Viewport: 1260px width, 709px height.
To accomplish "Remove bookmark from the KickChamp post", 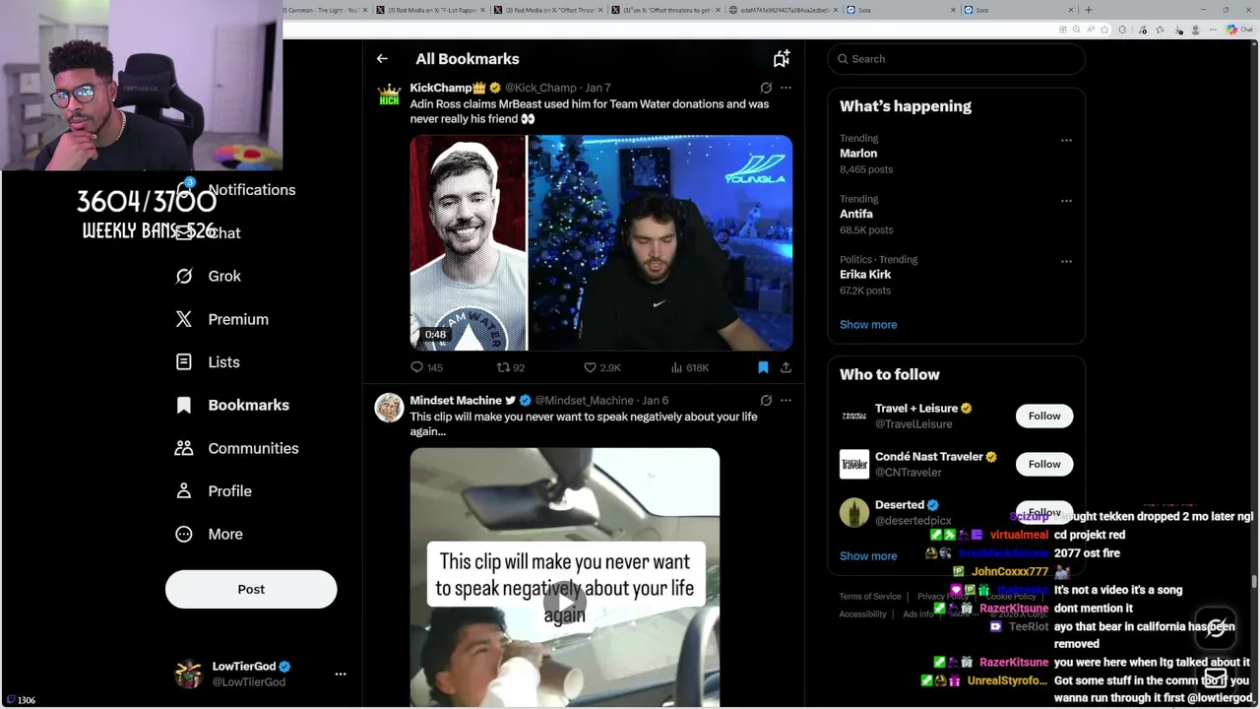I will [x=763, y=367].
